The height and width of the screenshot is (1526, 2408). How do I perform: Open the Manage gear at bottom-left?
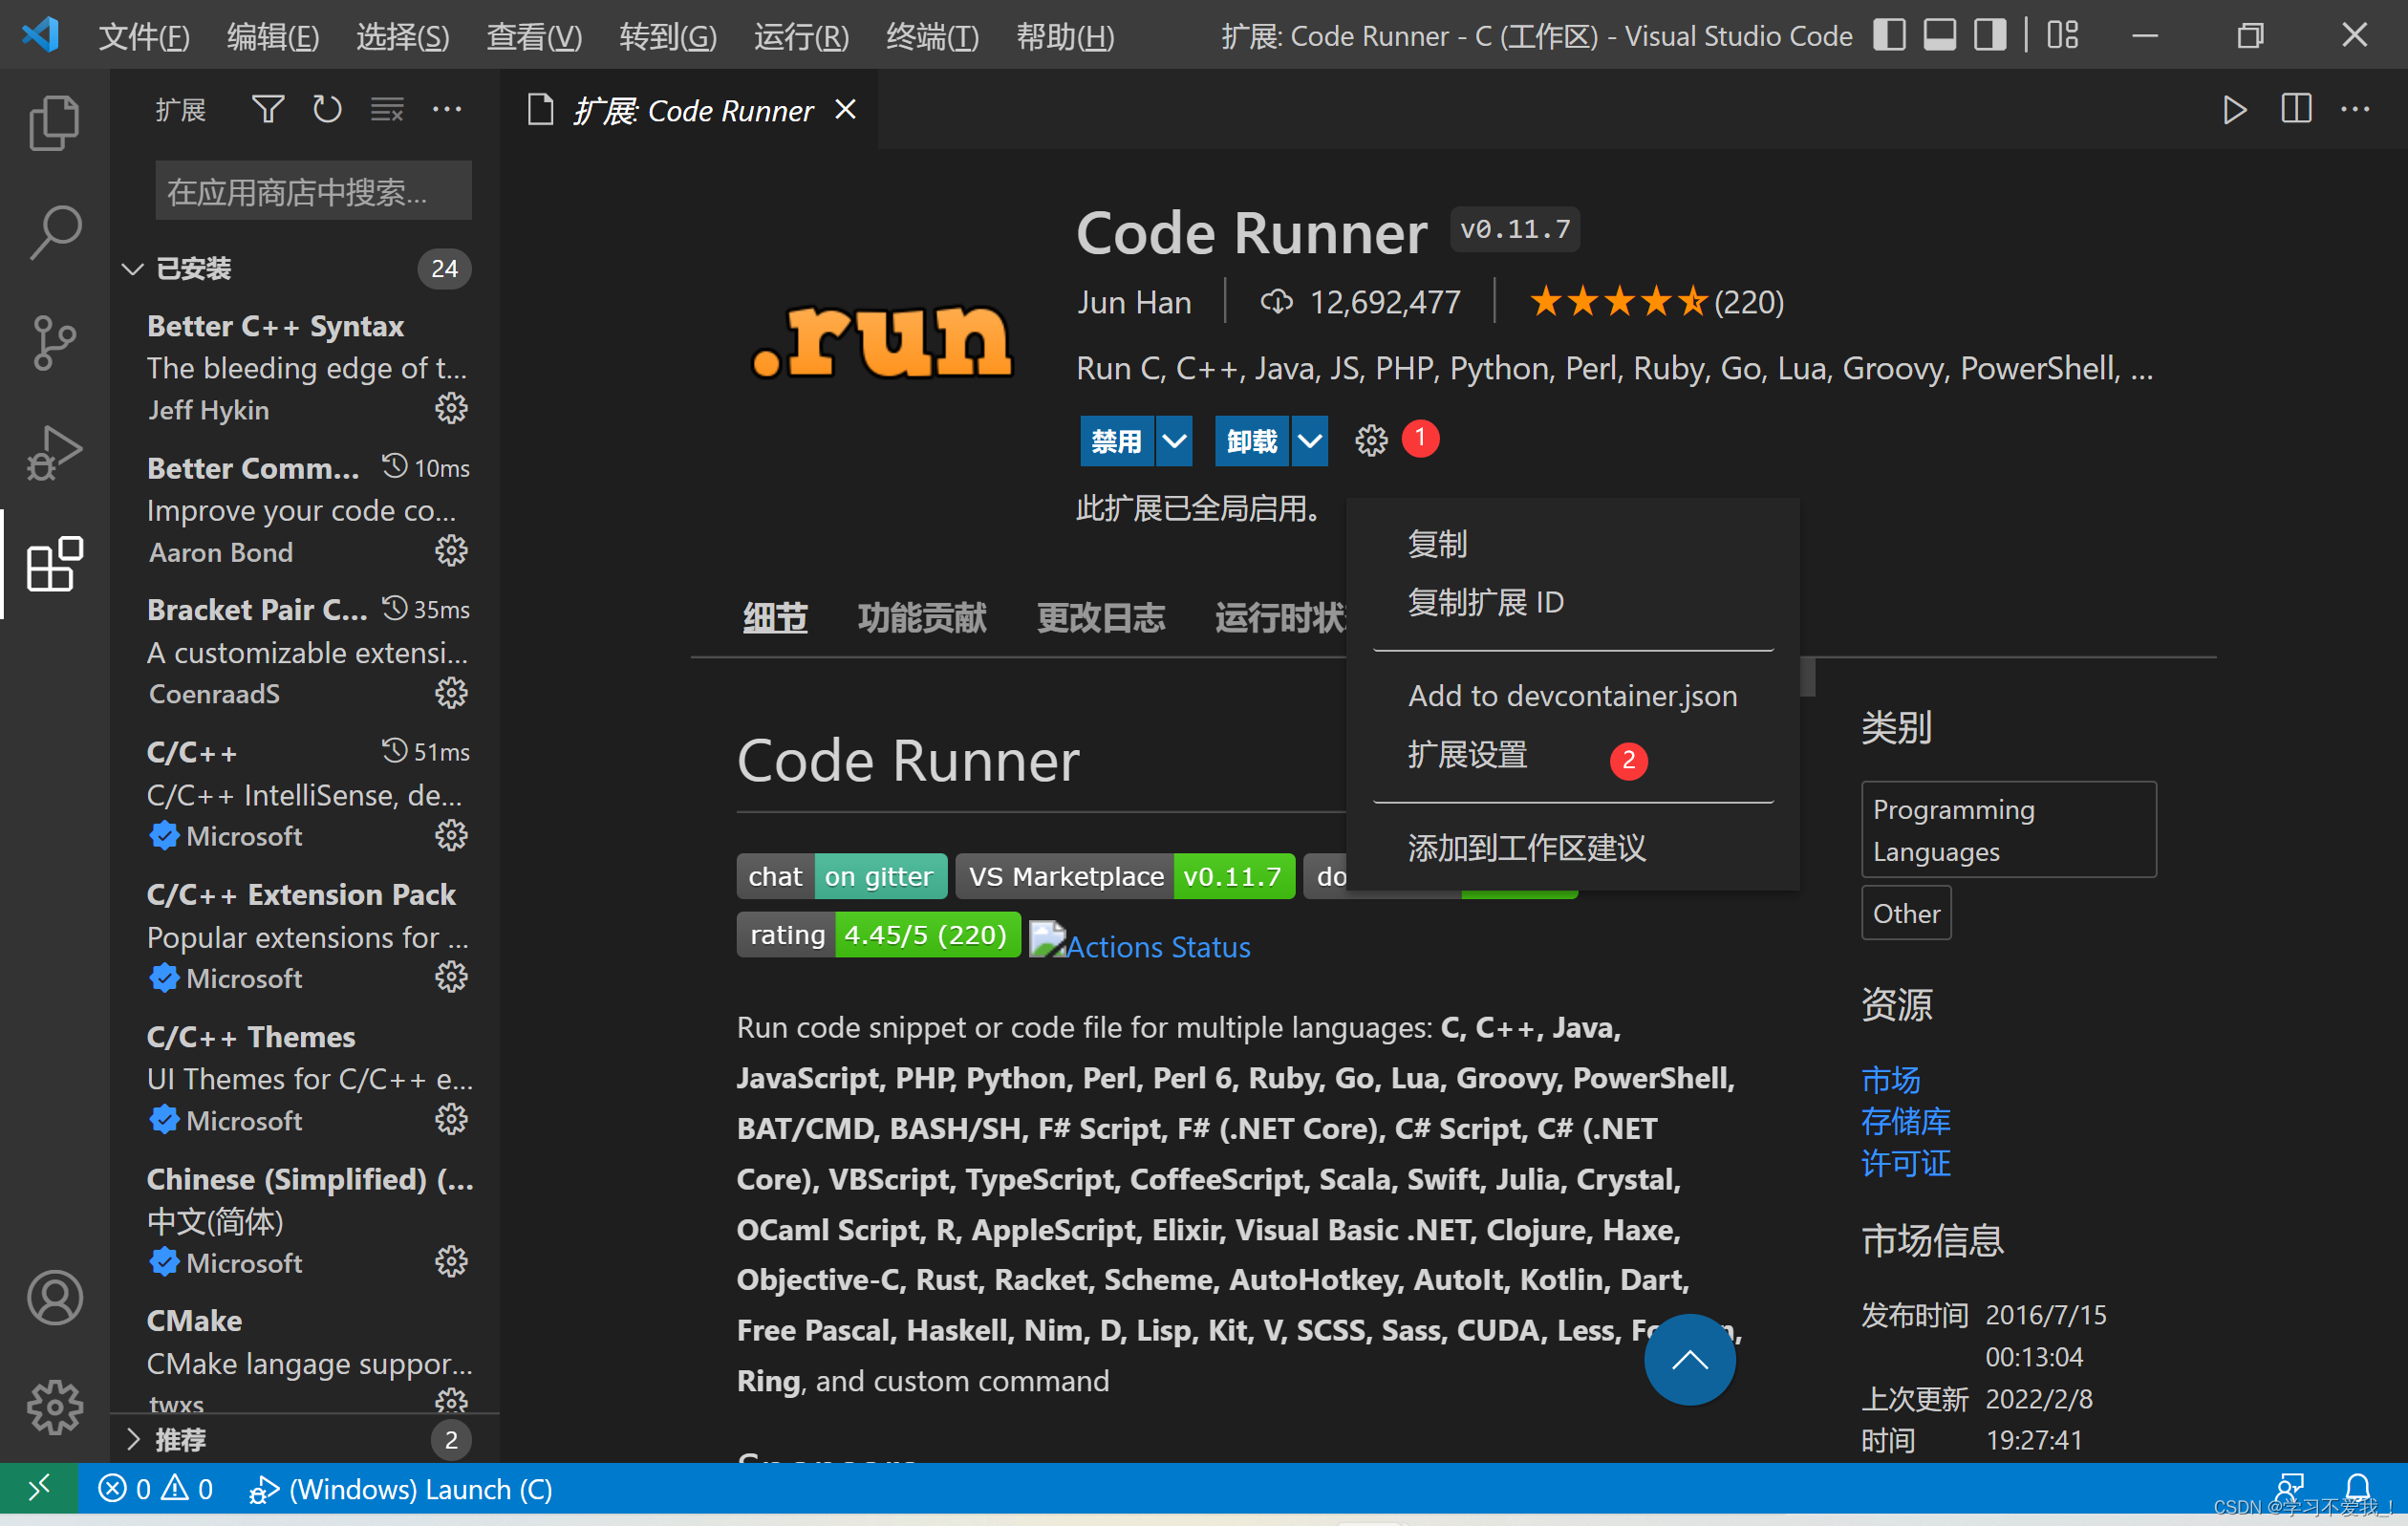(54, 1407)
